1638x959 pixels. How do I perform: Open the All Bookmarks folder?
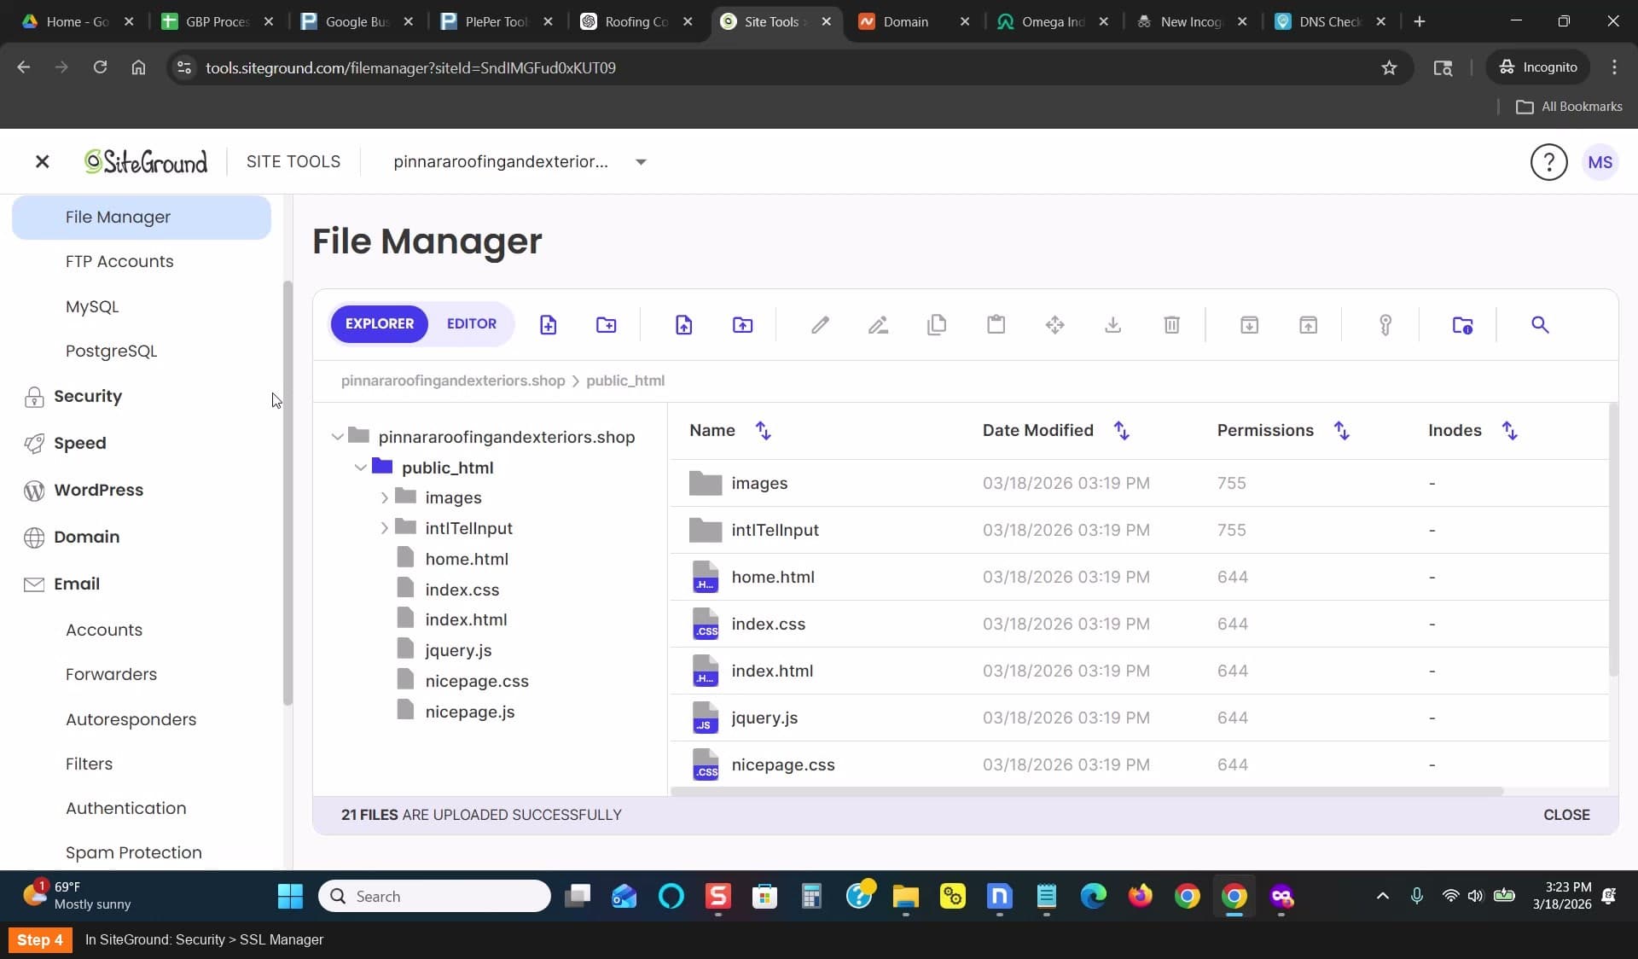1569,107
